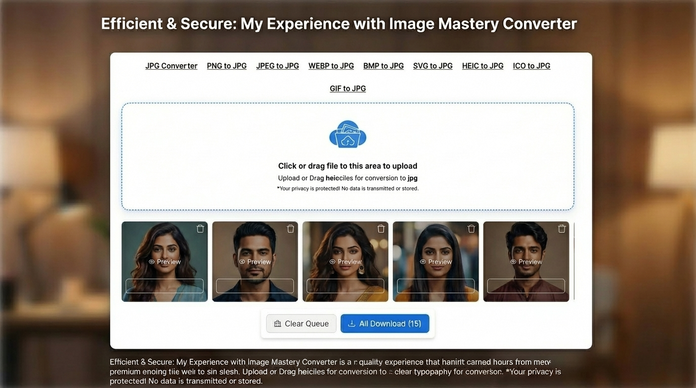This screenshot has height=388, width=696.
Task: Toggle Preview on the first thumbnail
Action: [165, 262]
